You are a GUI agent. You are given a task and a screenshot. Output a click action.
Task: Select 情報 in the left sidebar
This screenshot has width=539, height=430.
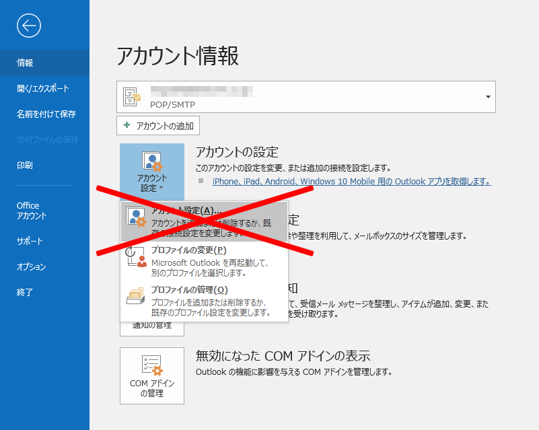44,63
